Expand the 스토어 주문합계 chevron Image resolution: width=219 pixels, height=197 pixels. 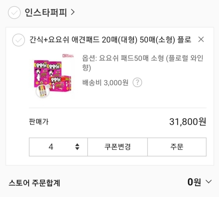point(208,182)
